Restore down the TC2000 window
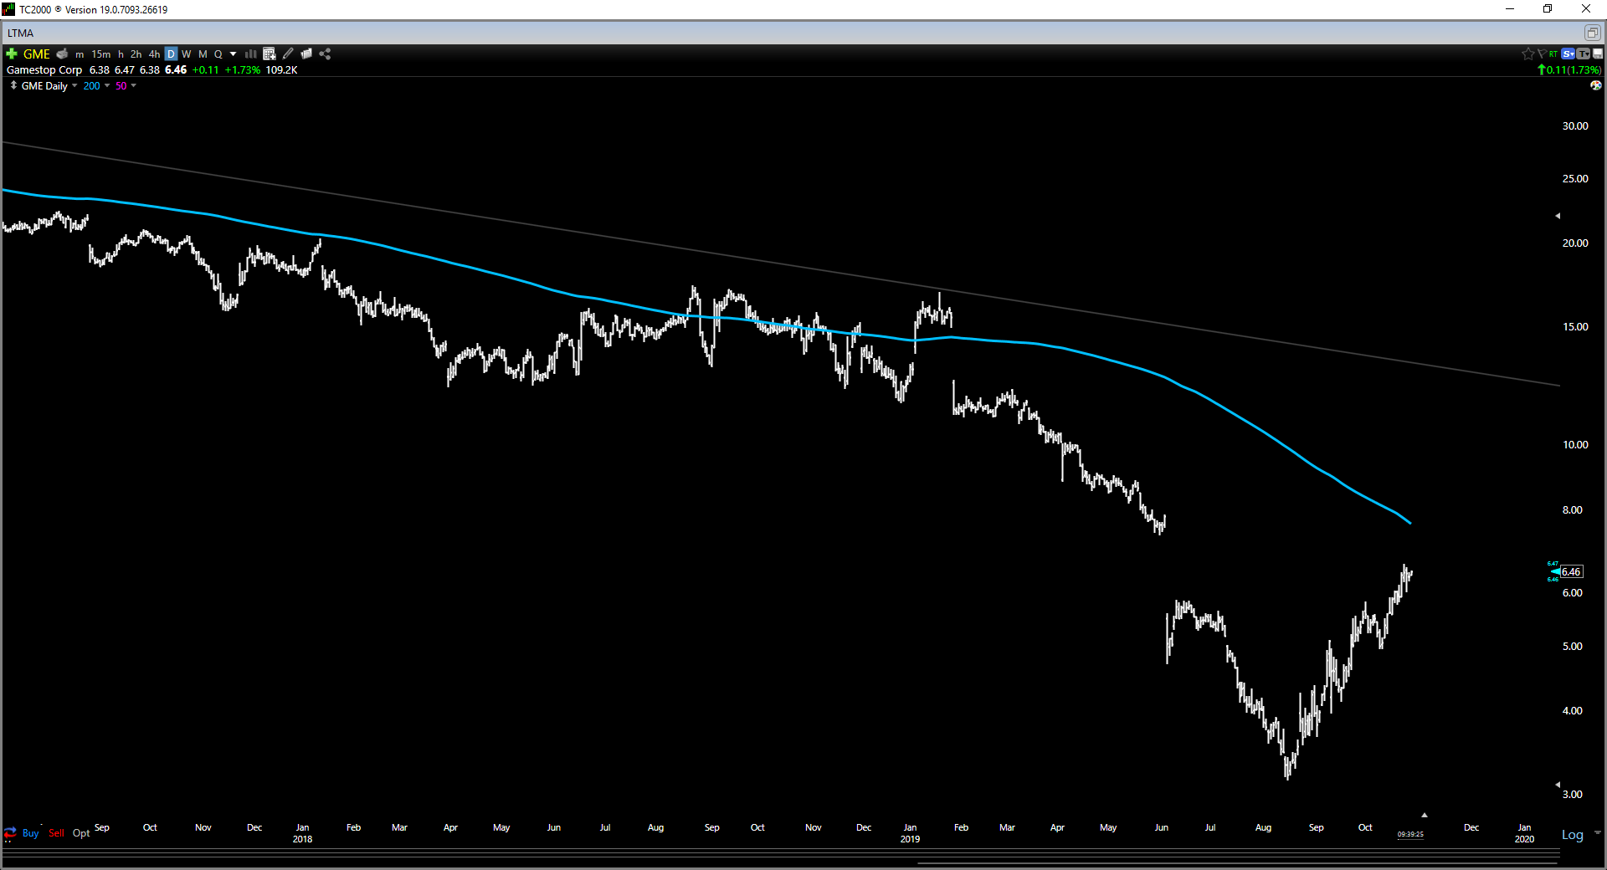Image resolution: width=1607 pixels, height=870 pixels. pos(1548,9)
